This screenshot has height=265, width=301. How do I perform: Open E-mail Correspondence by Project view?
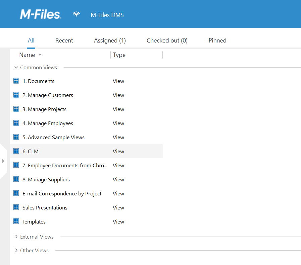click(62, 194)
